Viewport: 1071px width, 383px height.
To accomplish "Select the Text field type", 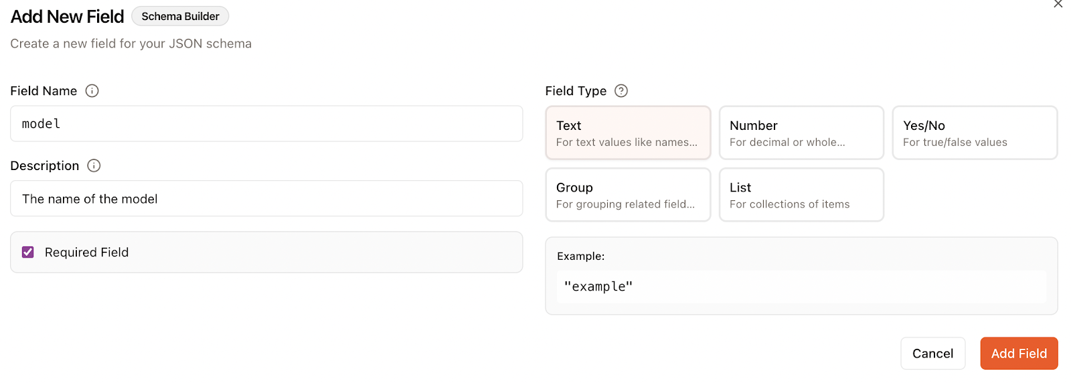I will tap(628, 133).
